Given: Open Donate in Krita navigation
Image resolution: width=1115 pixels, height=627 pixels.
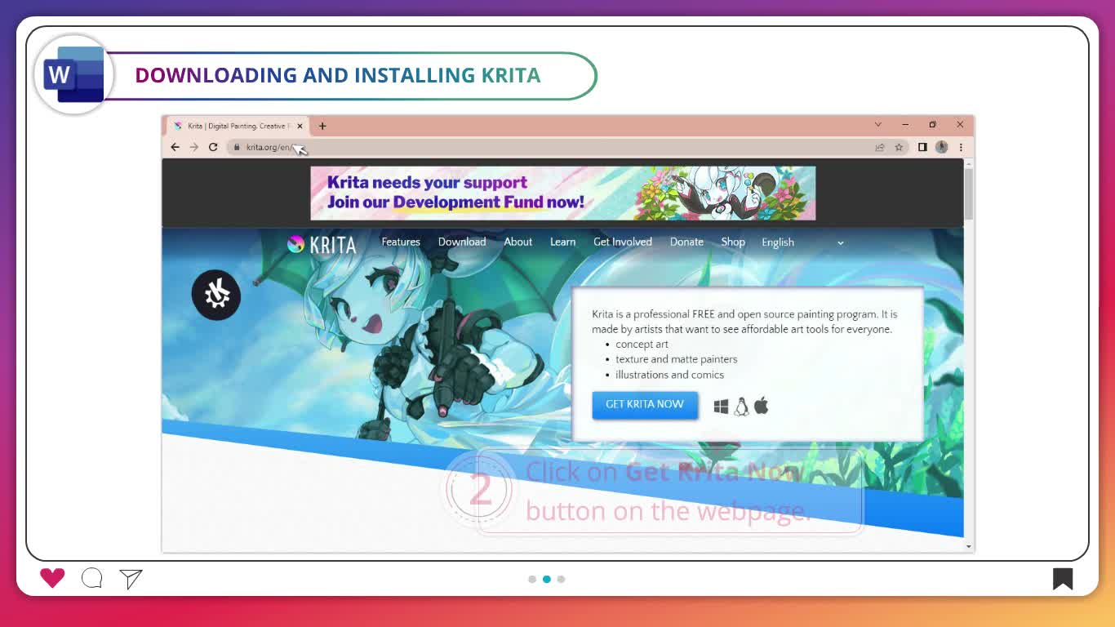Looking at the screenshot, I should coord(686,242).
